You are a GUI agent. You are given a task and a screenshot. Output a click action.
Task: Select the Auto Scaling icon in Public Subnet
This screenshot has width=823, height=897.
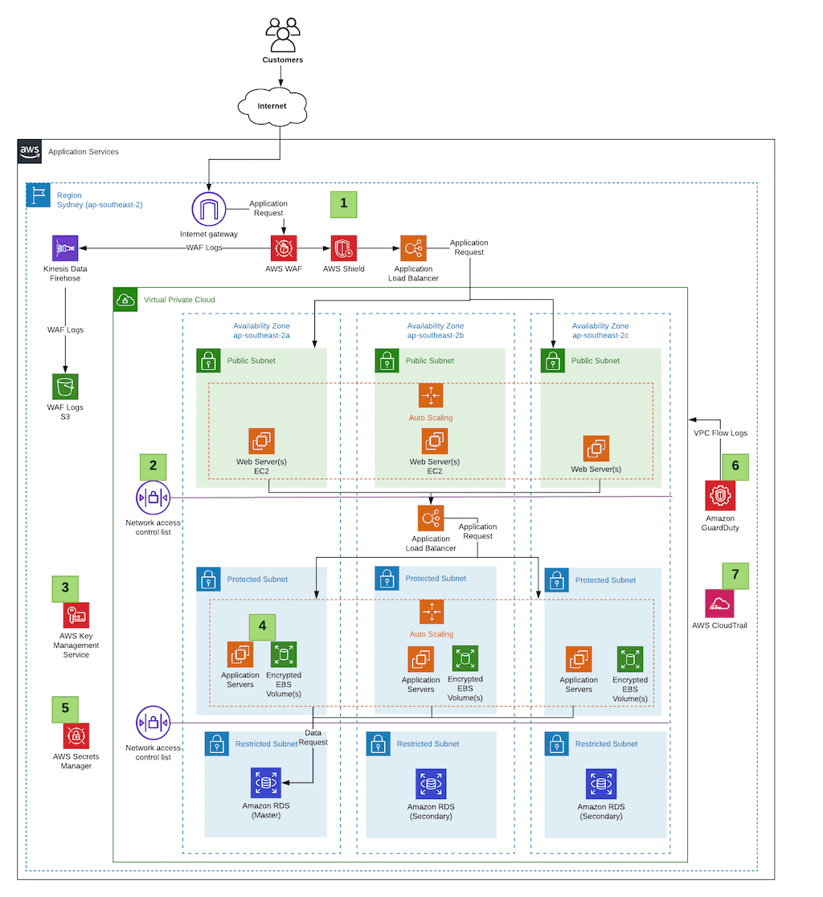[x=431, y=395]
